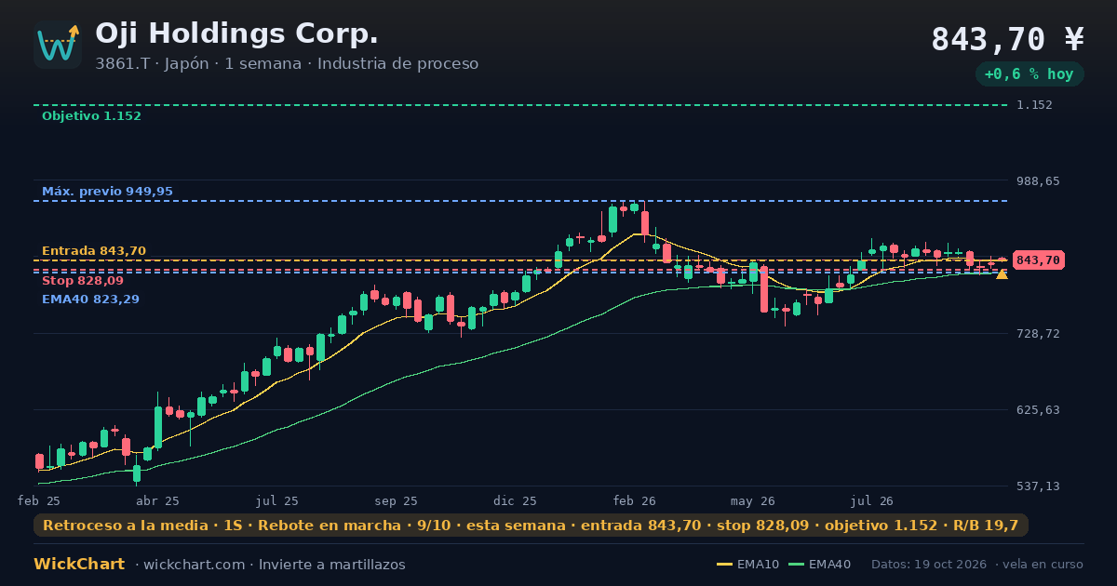Click the Oji Holdings Corp. title
The width and height of the screenshot is (1117, 586).
click(x=236, y=33)
